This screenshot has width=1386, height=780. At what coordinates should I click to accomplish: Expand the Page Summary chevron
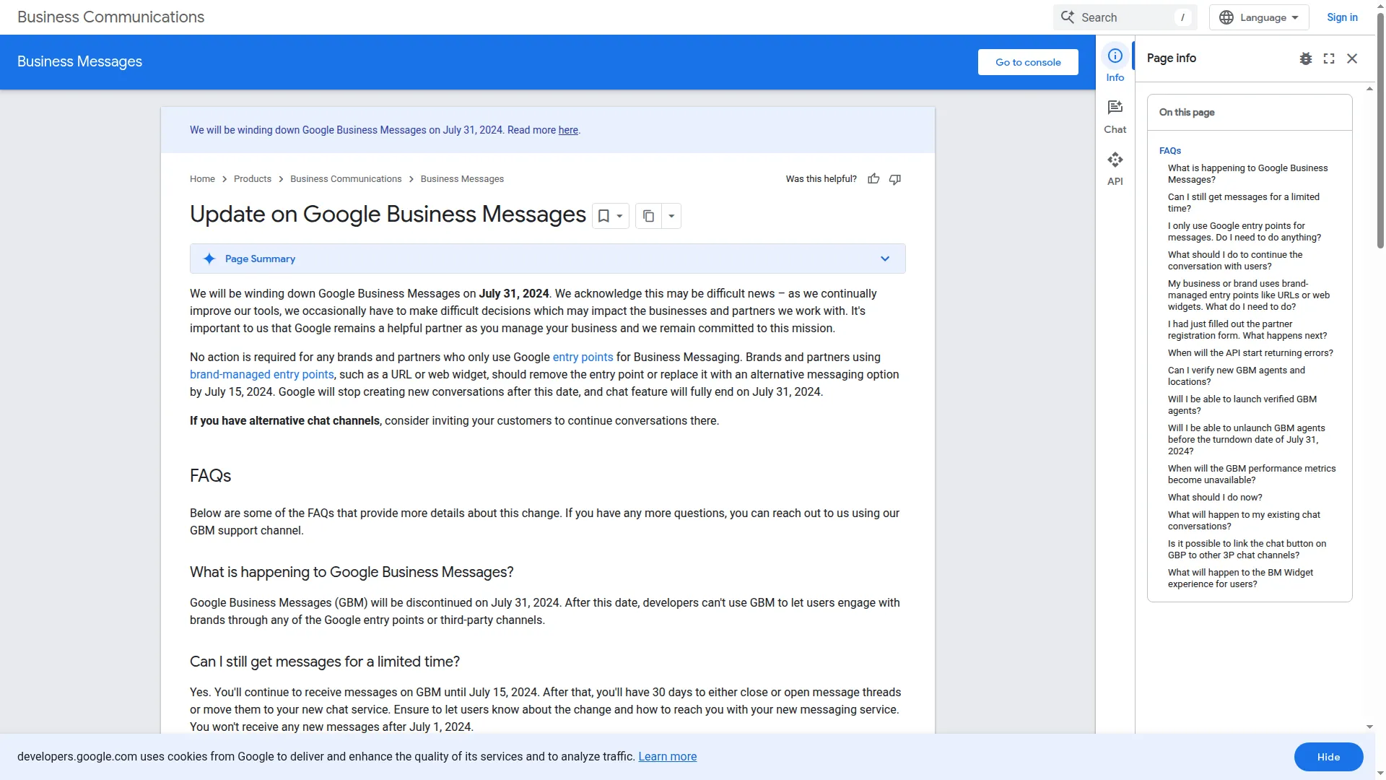click(x=885, y=259)
